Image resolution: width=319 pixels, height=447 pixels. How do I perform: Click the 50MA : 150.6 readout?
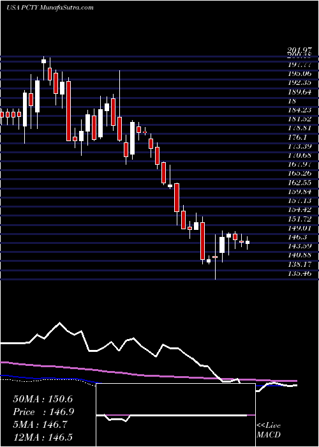43,399
